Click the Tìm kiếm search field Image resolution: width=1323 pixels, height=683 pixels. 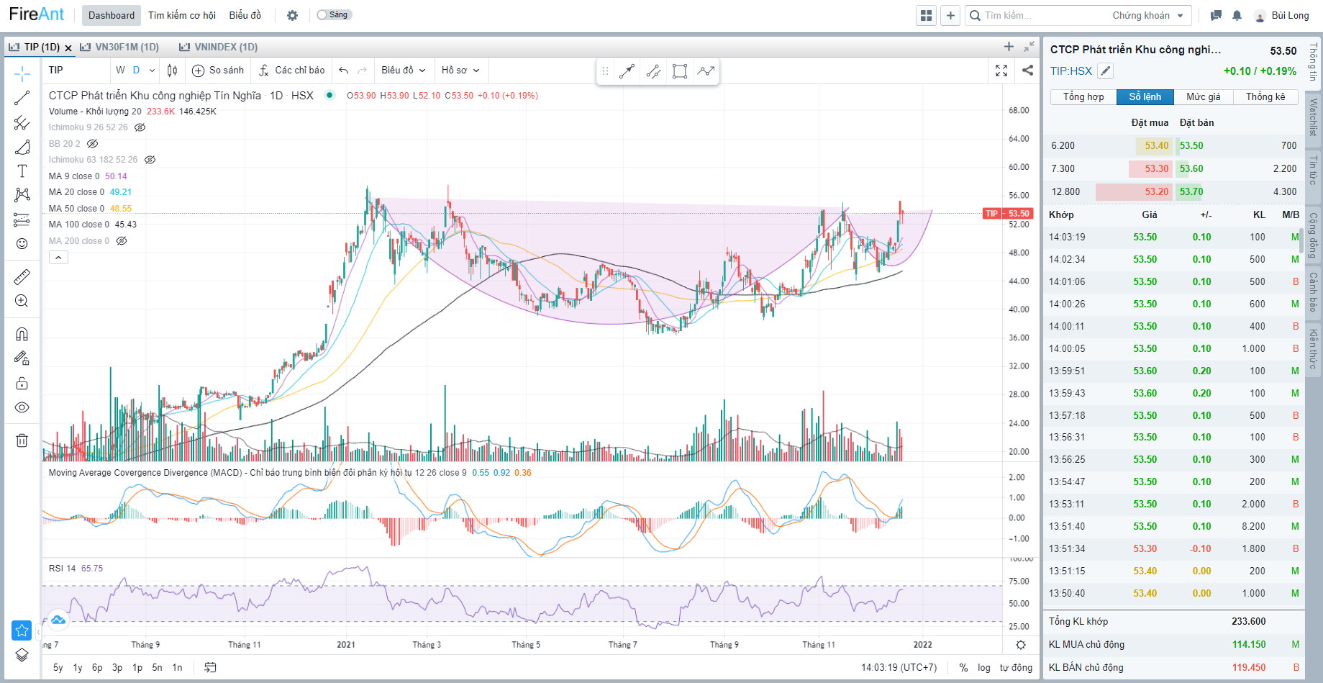(1037, 15)
